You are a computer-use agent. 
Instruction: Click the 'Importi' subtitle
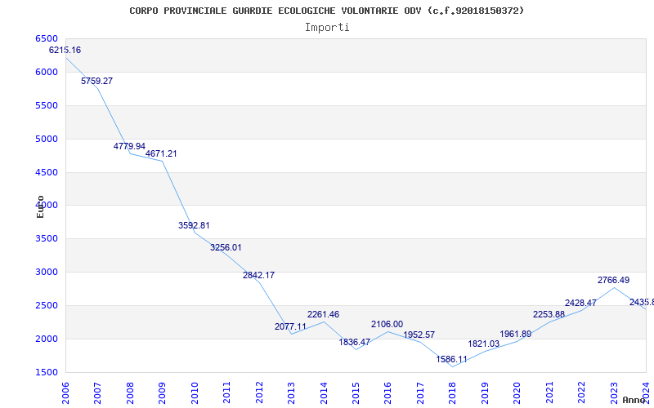click(327, 28)
